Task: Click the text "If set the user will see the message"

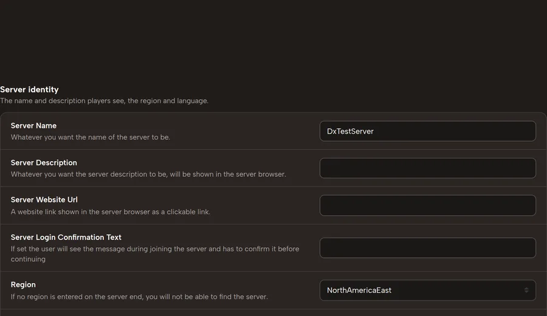Action: pyautogui.click(x=67, y=249)
